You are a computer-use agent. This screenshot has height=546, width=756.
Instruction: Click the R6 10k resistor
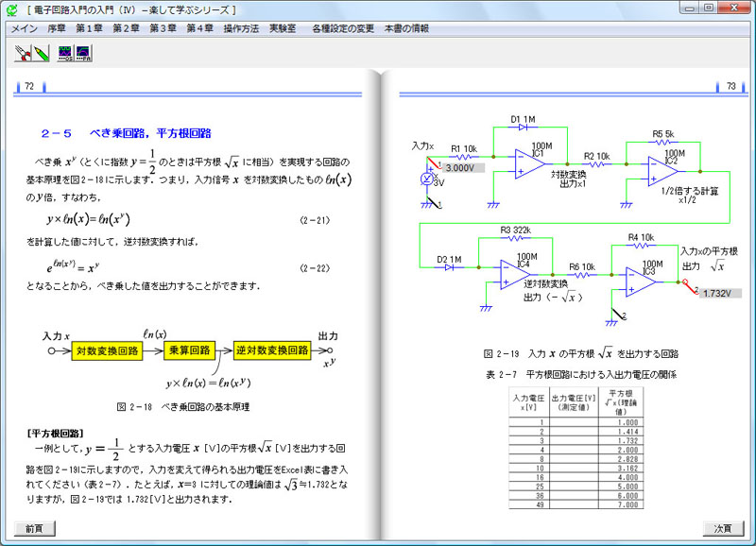[582, 275]
